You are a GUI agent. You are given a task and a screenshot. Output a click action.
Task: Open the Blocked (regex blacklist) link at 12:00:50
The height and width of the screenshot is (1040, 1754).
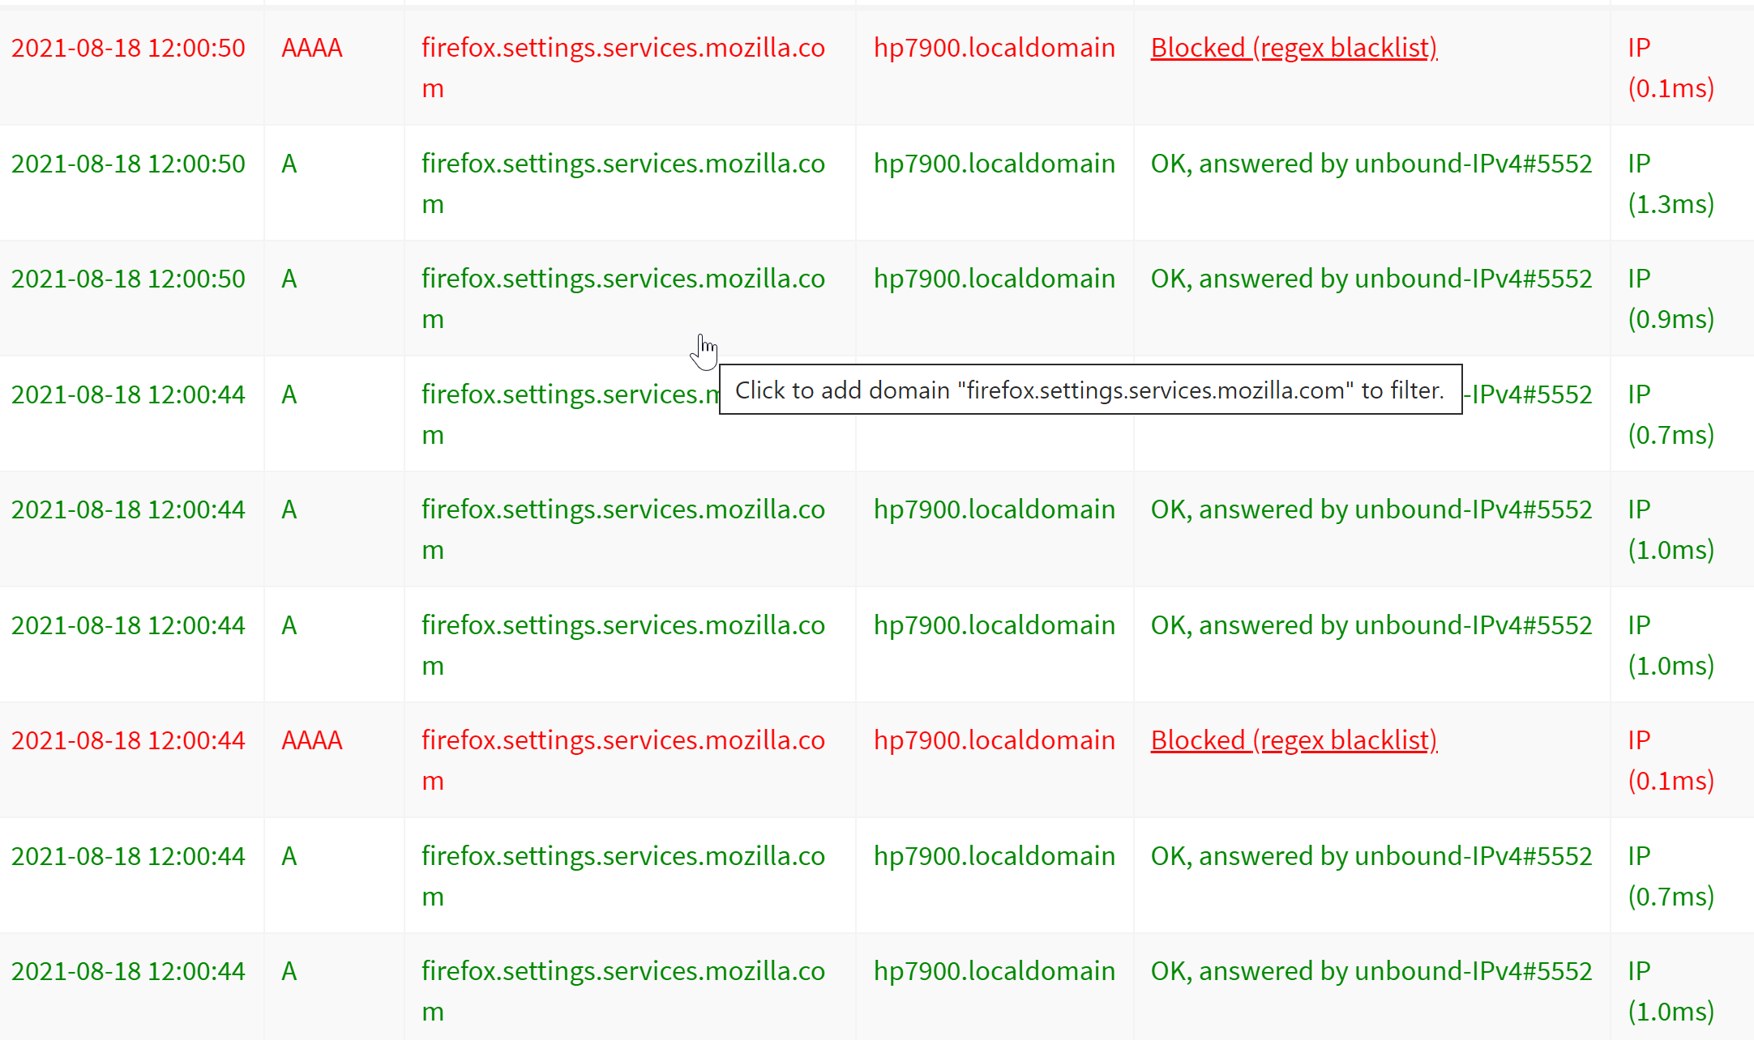[1294, 48]
